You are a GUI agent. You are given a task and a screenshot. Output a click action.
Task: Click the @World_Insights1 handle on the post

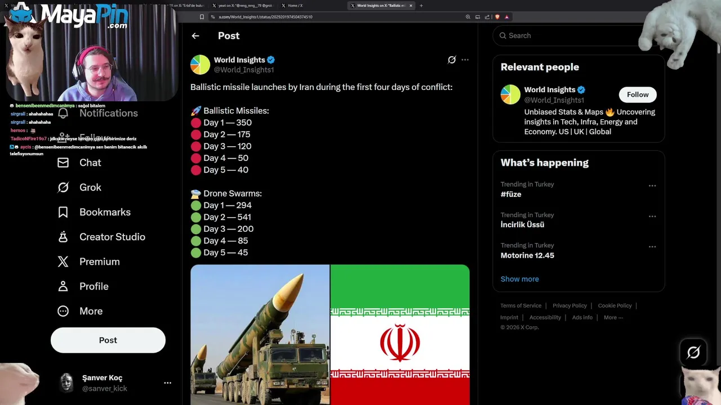(244, 70)
